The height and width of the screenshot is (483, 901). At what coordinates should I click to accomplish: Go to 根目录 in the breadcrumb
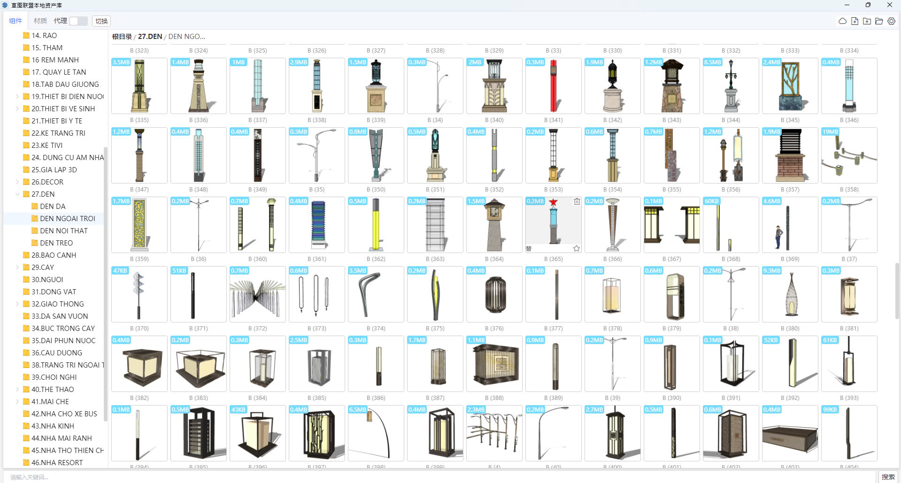point(122,37)
